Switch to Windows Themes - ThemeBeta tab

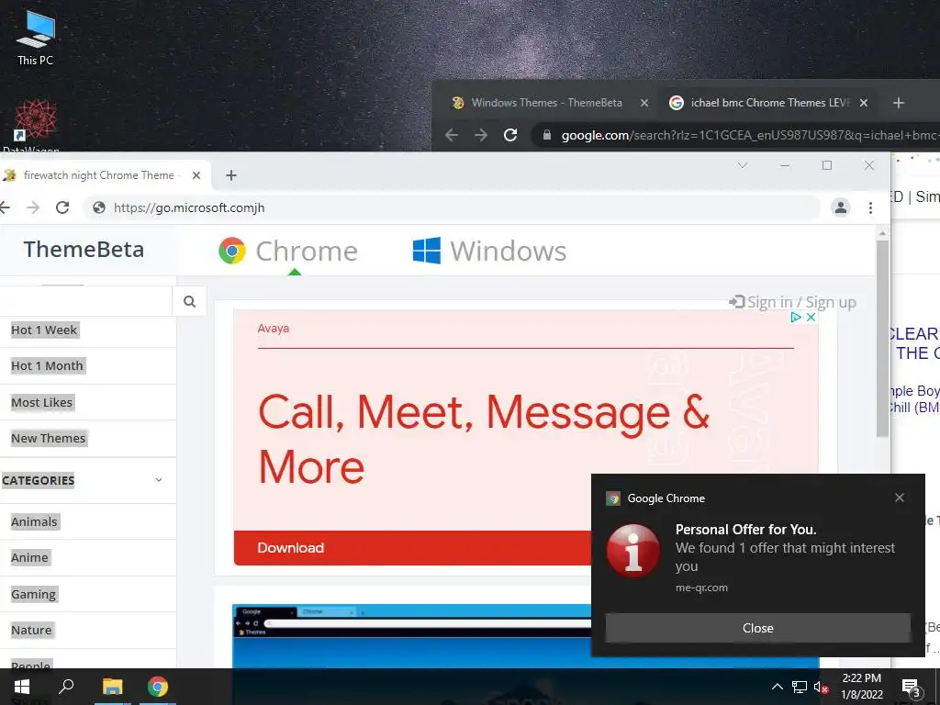pyautogui.click(x=546, y=103)
